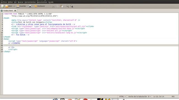This screenshot has width=179, height=100.
Task: Place the cursor on highlighted empty line 16
Action: 91,45
